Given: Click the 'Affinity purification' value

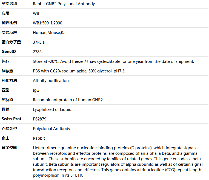Looking at the screenshot, I should (x=51, y=81).
